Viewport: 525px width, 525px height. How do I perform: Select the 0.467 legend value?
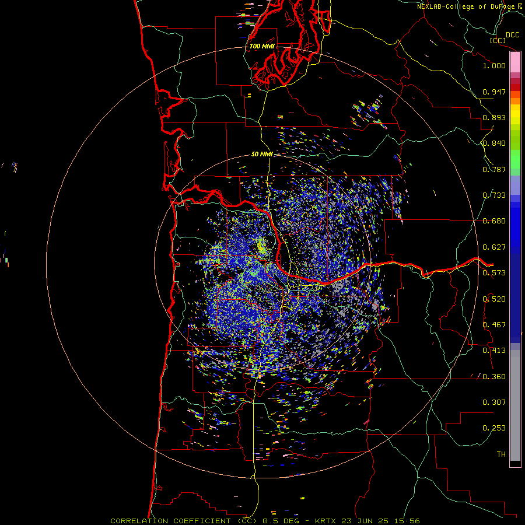[494, 325]
